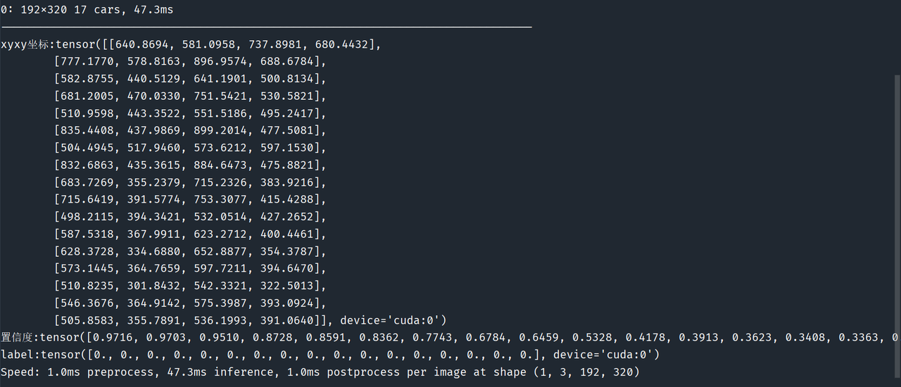Screen dimensions: 901x387
Task: Click the row starting with 681.2005
Action: [x=190, y=96]
